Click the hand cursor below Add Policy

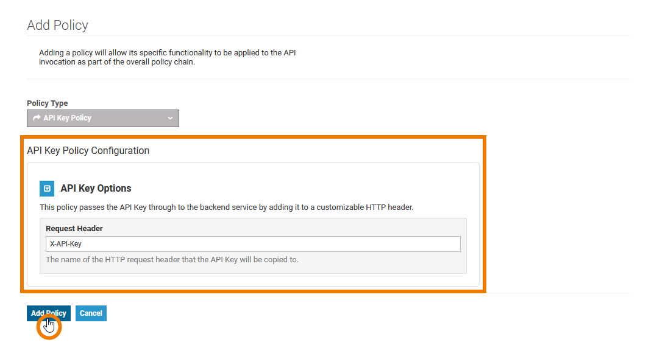50,327
